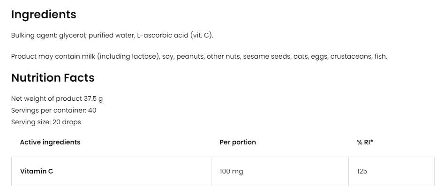Screen dimensions: 444x196
Task: Click the % RI* column header
Action: point(365,142)
